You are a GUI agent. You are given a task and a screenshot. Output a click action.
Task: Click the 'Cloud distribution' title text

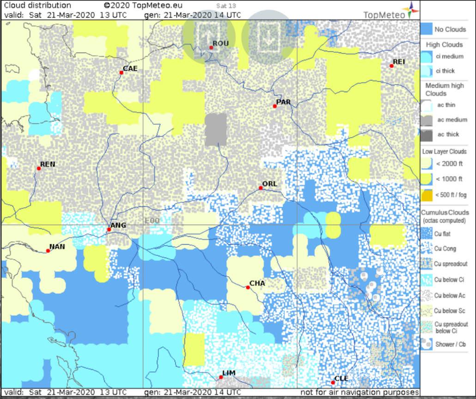click(37, 6)
